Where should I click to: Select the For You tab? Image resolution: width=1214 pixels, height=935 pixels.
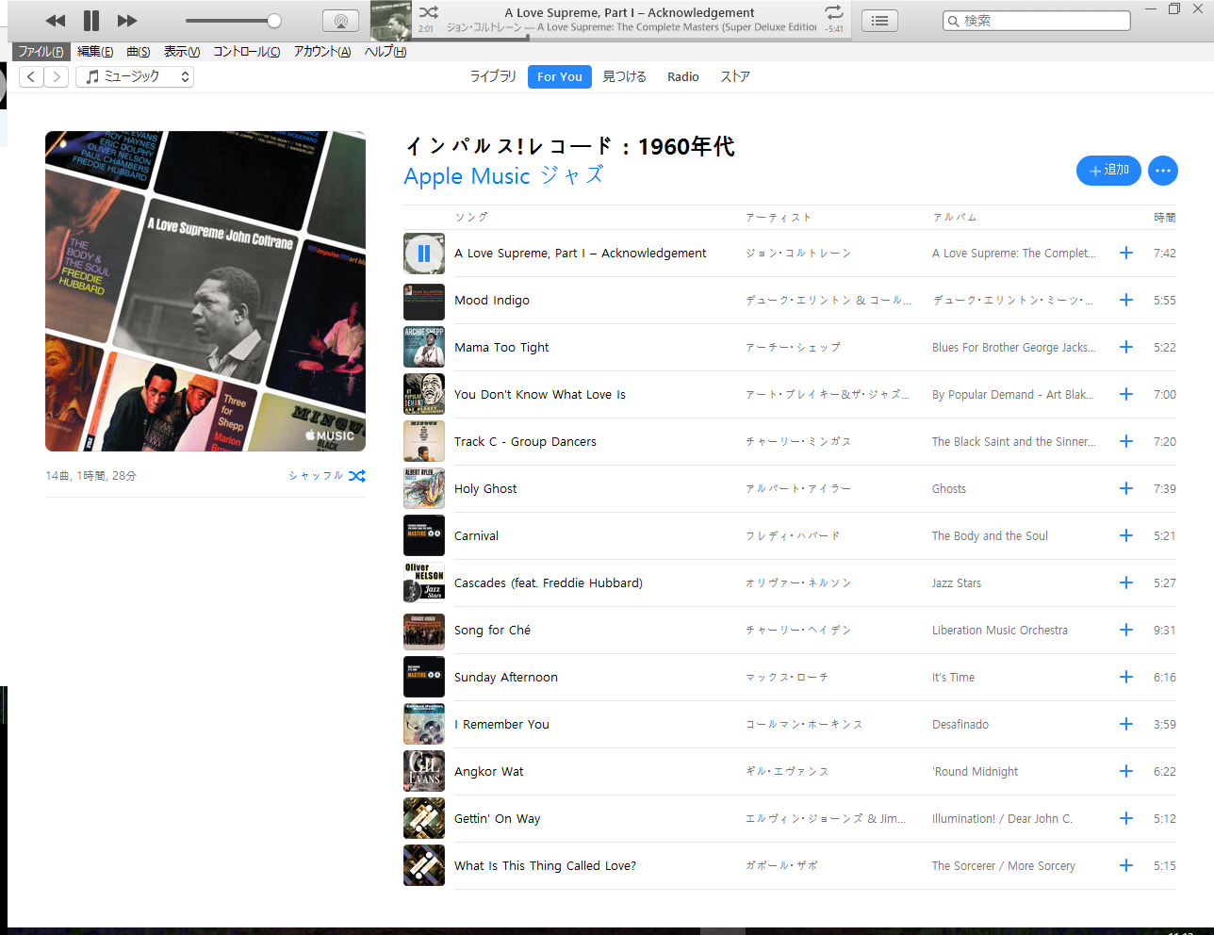(560, 77)
